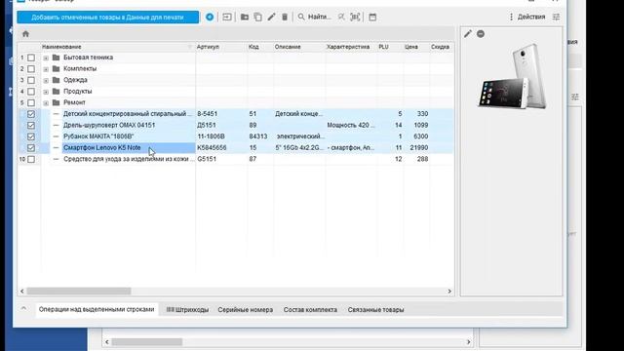The image size is (624, 351).
Task: Click the cancel-search icon next to Найти
Action: 341,18
